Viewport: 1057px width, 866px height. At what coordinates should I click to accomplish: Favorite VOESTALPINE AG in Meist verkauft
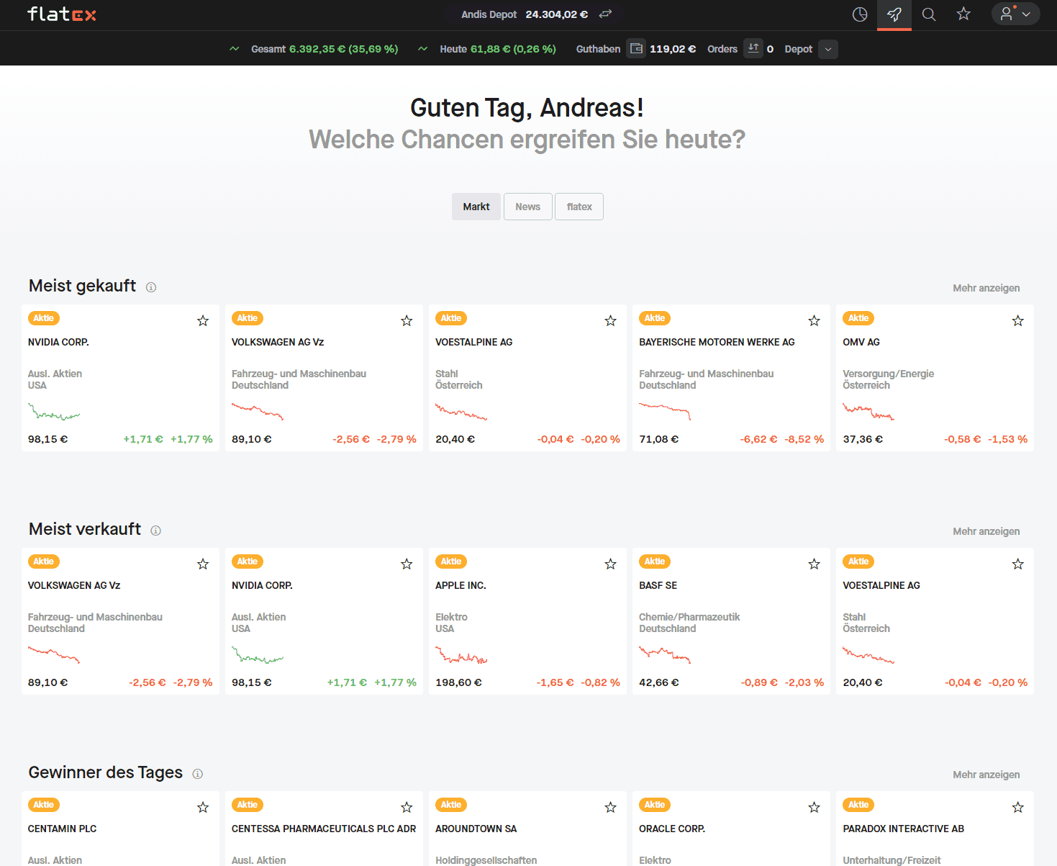pos(1017,564)
